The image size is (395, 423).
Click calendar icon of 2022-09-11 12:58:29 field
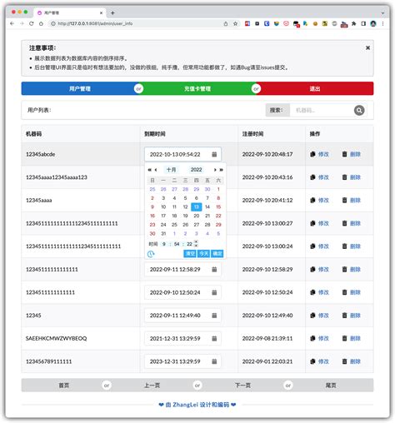(214, 269)
